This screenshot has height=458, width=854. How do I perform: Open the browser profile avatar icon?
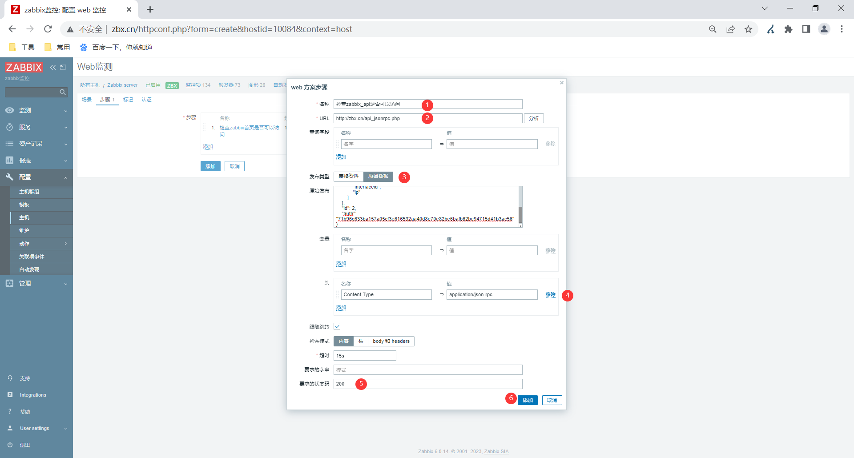click(x=824, y=29)
